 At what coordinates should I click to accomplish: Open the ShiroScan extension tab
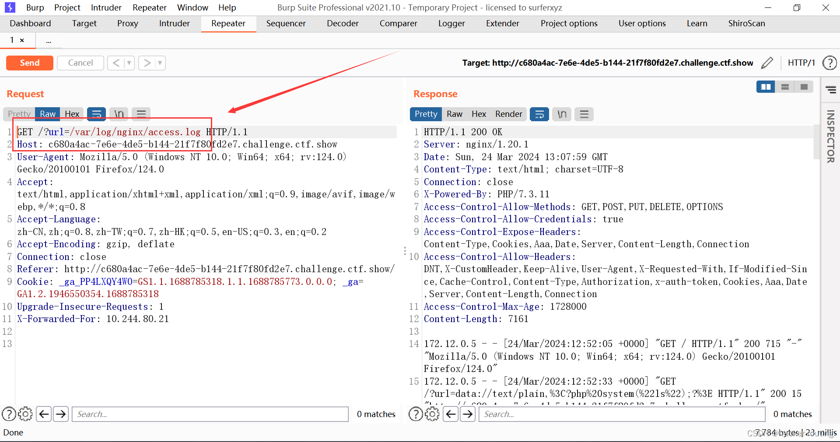pyautogui.click(x=747, y=24)
